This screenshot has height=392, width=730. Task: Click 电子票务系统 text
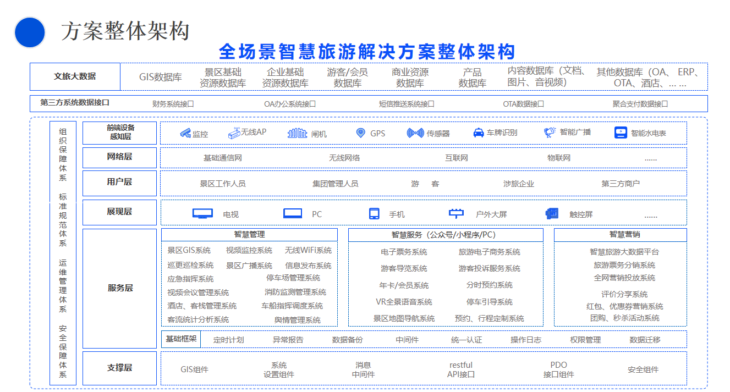coord(404,252)
